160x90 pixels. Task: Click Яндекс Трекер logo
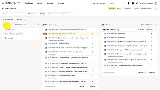(x=13, y=3)
